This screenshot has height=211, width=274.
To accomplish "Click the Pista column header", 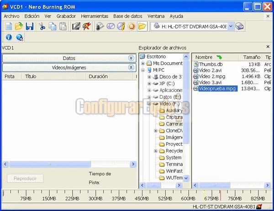I will [x=12, y=76].
